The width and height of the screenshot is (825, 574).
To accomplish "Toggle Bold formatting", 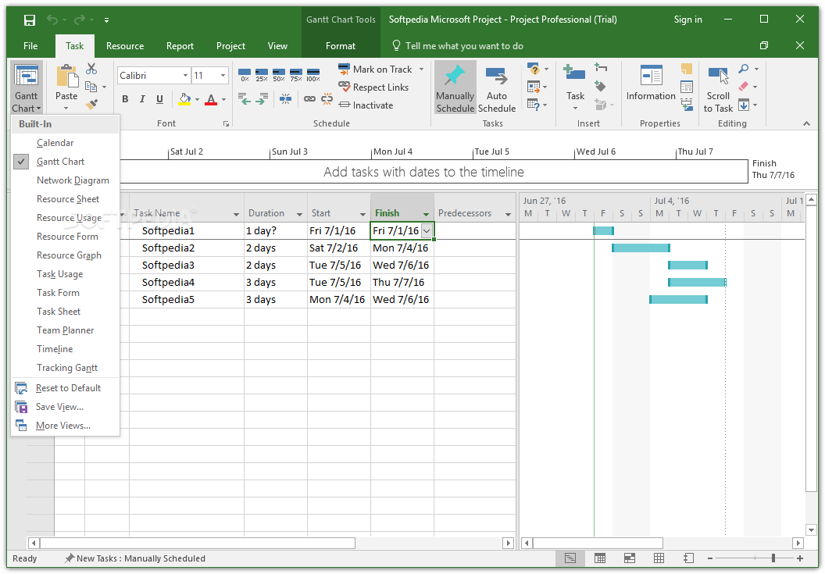I will (x=125, y=99).
